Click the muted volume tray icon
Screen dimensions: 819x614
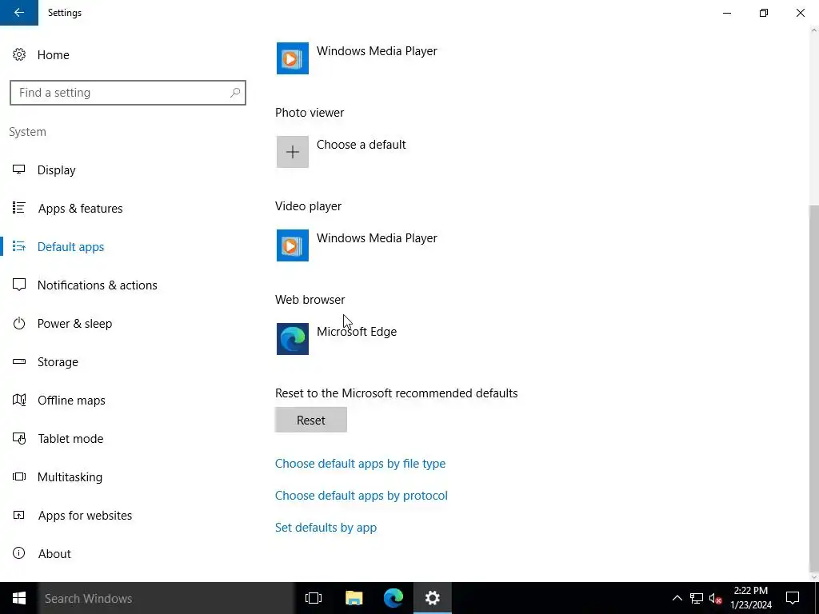[x=715, y=598]
